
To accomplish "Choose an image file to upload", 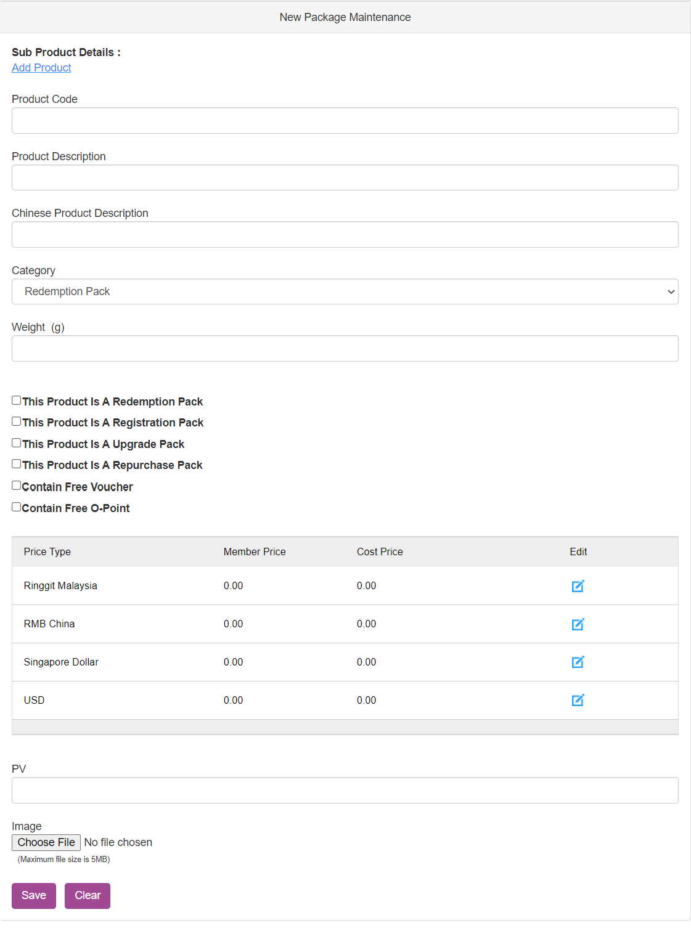I will tap(46, 842).
